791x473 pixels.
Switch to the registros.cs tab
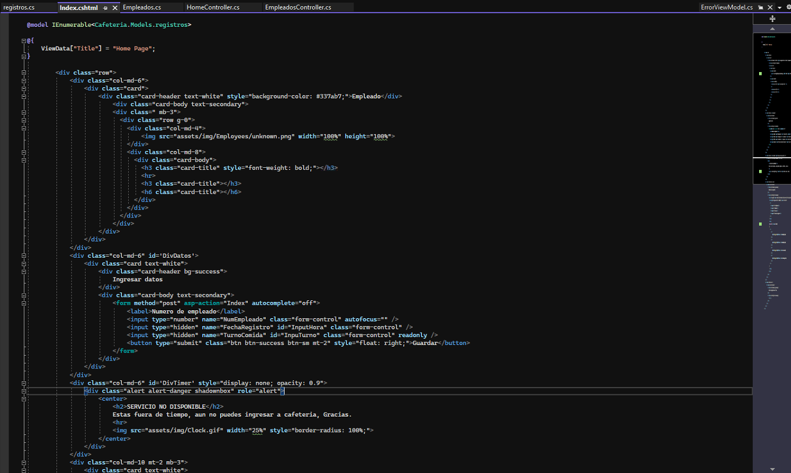[19, 7]
